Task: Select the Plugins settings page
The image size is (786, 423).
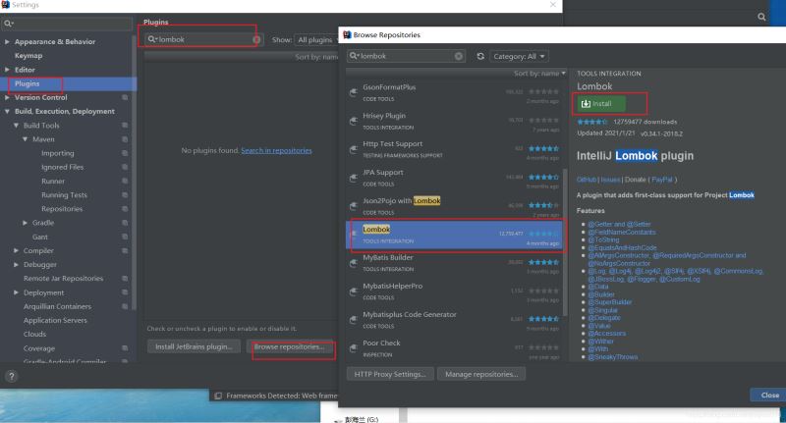Action: [x=68, y=83]
